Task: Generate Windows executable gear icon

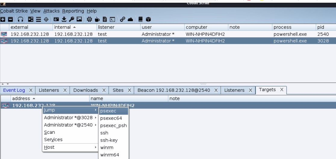Action: 89,19
